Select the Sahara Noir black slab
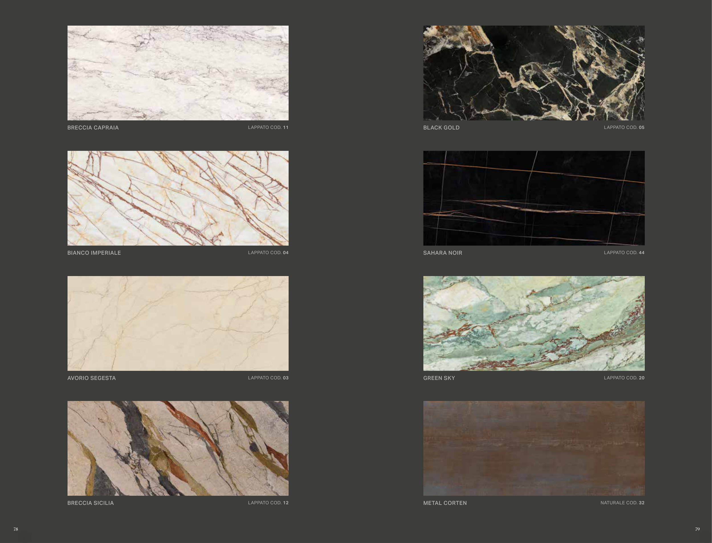The width and height of the screenshot is (712, 543). pos(534,198)
